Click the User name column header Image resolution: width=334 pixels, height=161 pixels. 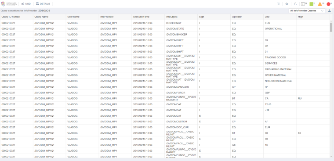[83, 17]
